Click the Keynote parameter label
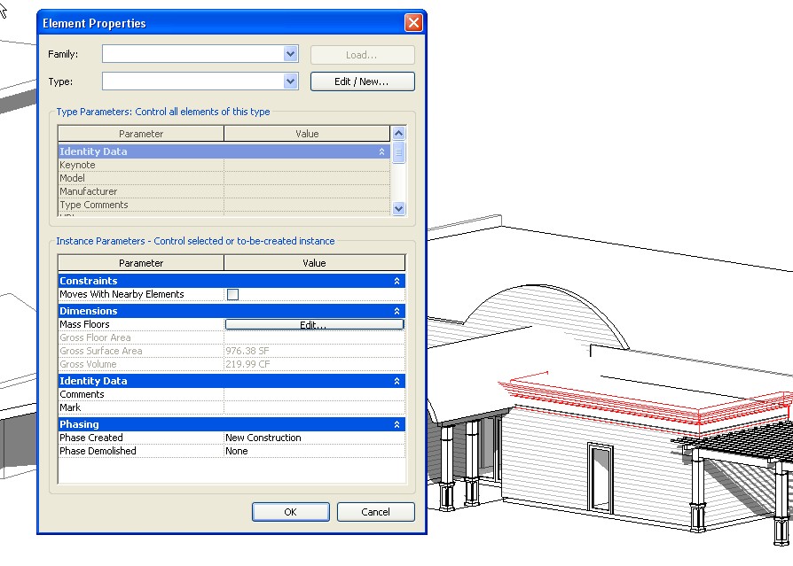Viewport: 793px width, 566px height. 77,165
